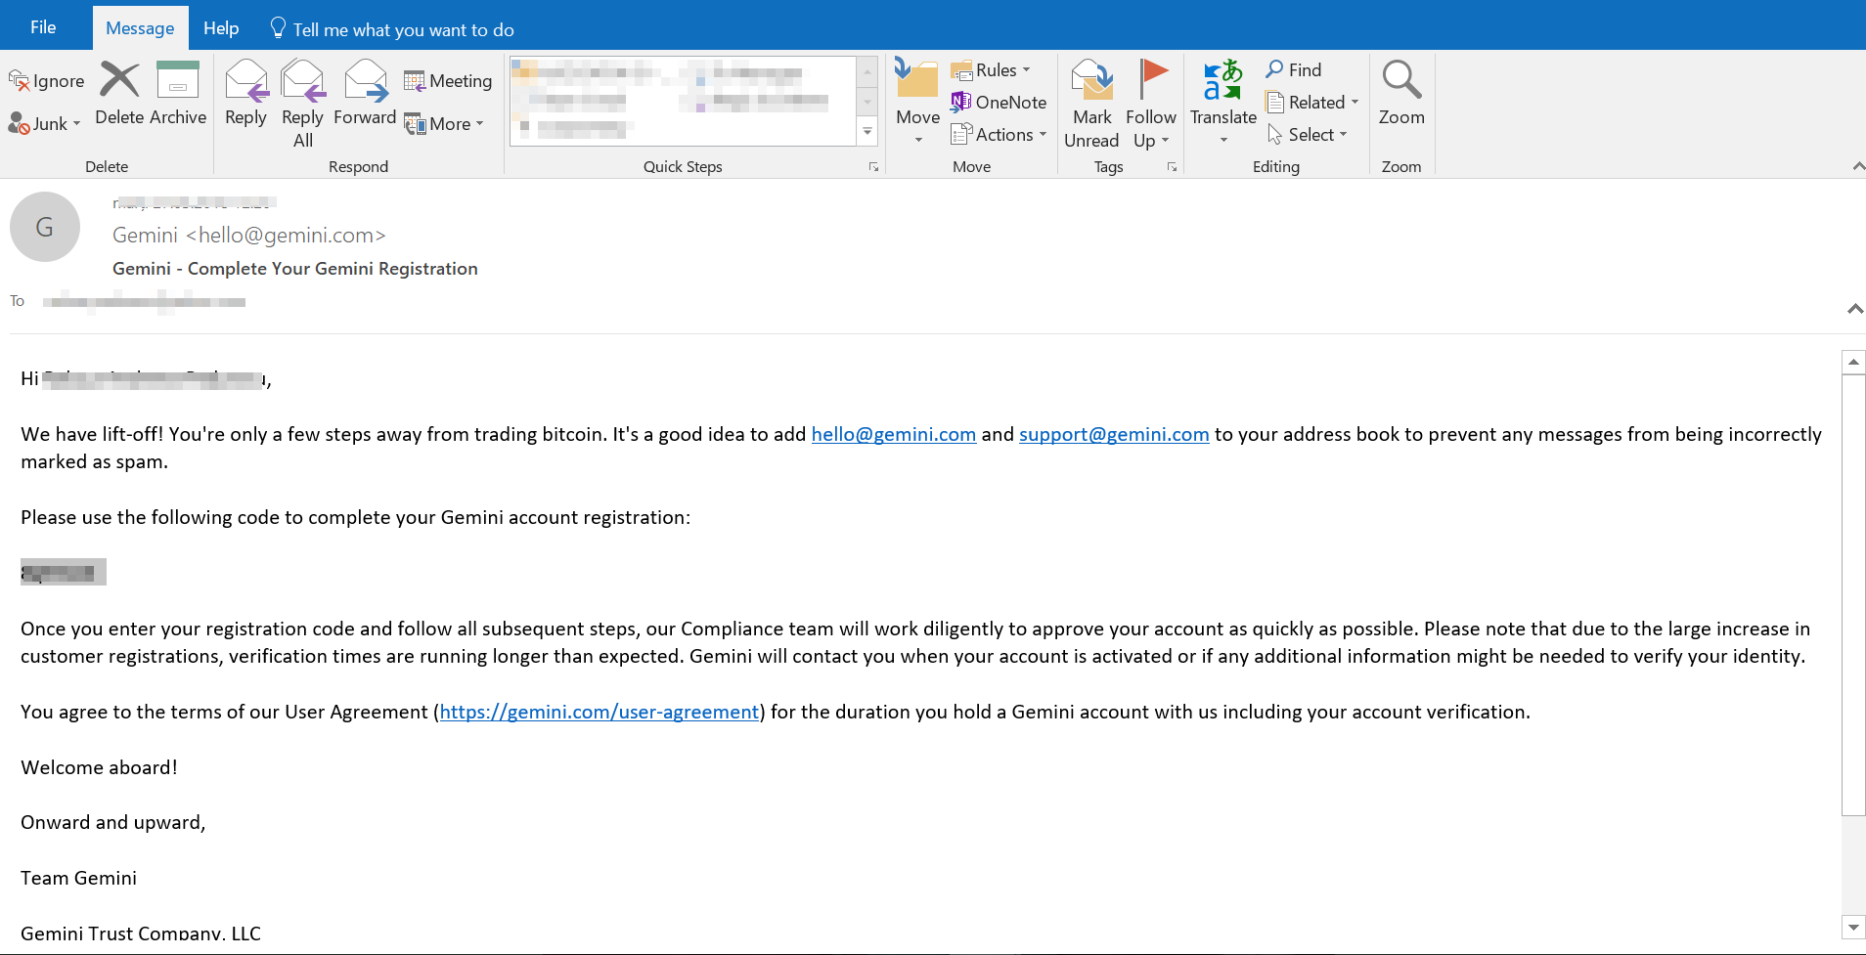The height and width of the screenshot is (955, 1866).
Task: Click the sender avatar with letter G
Action: (x=45, y=227)
